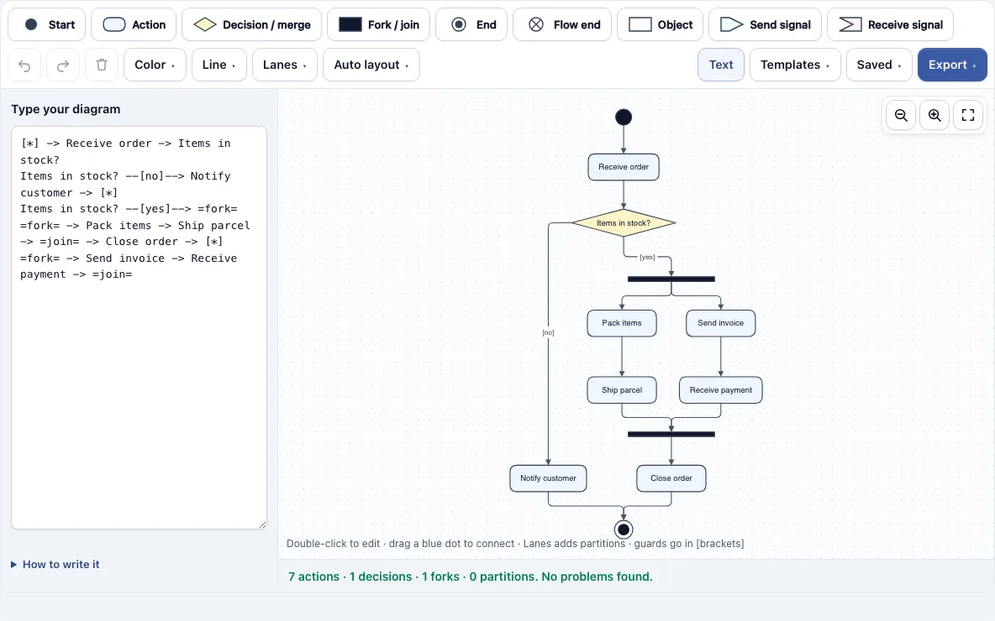Fit diagram to screen
995x621 pixels.
968,115
